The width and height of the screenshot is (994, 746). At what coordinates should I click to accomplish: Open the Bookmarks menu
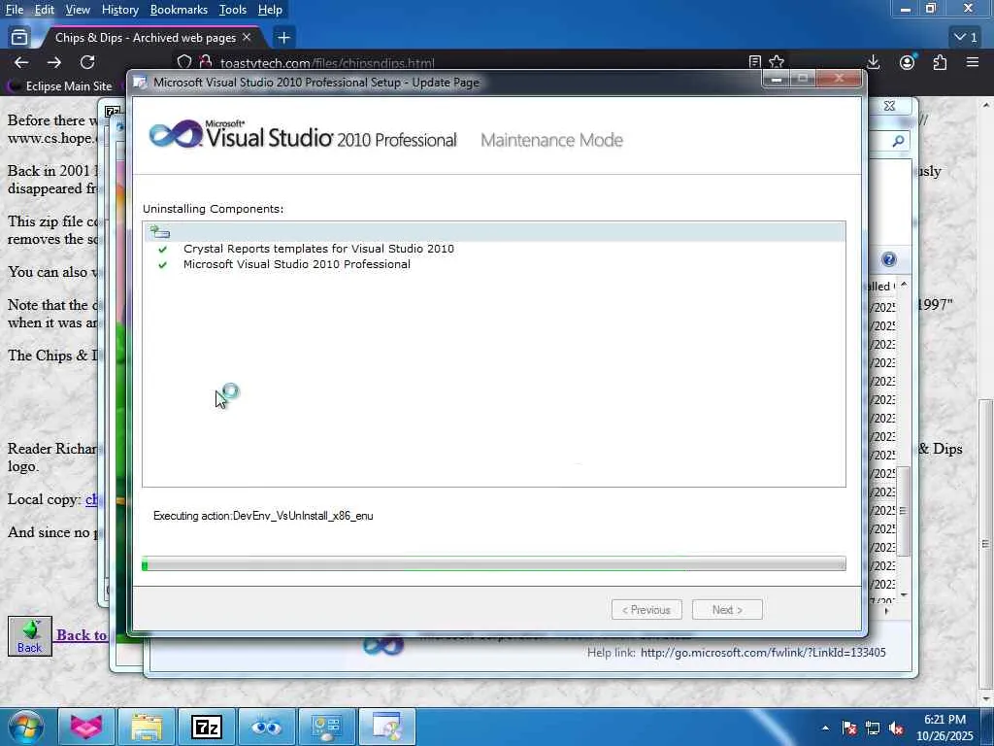179,10
